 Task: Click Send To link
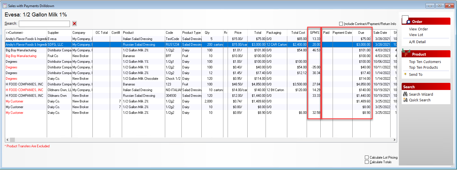[416, 74]
